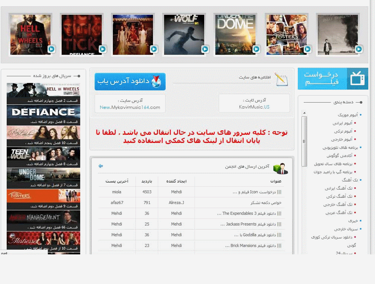375x284 pixels.
Task: Click the category list scroll up arrow
Action: click(x=304, y=113)
